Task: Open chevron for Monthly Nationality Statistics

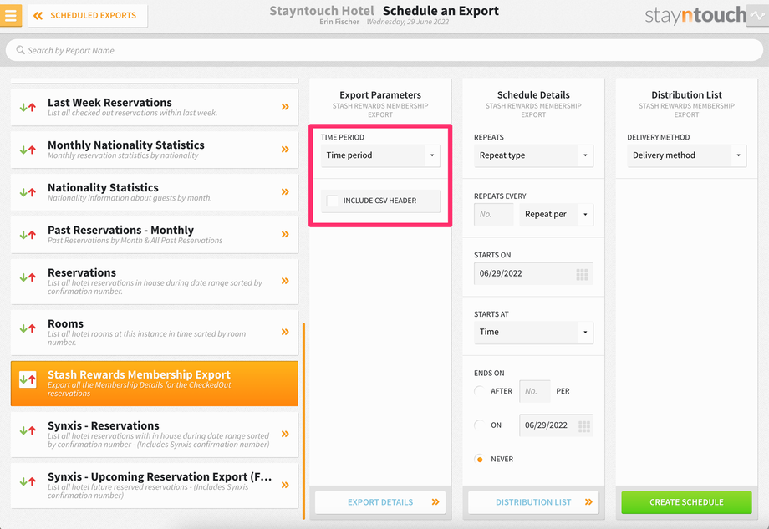Action: tap(285, 150)
